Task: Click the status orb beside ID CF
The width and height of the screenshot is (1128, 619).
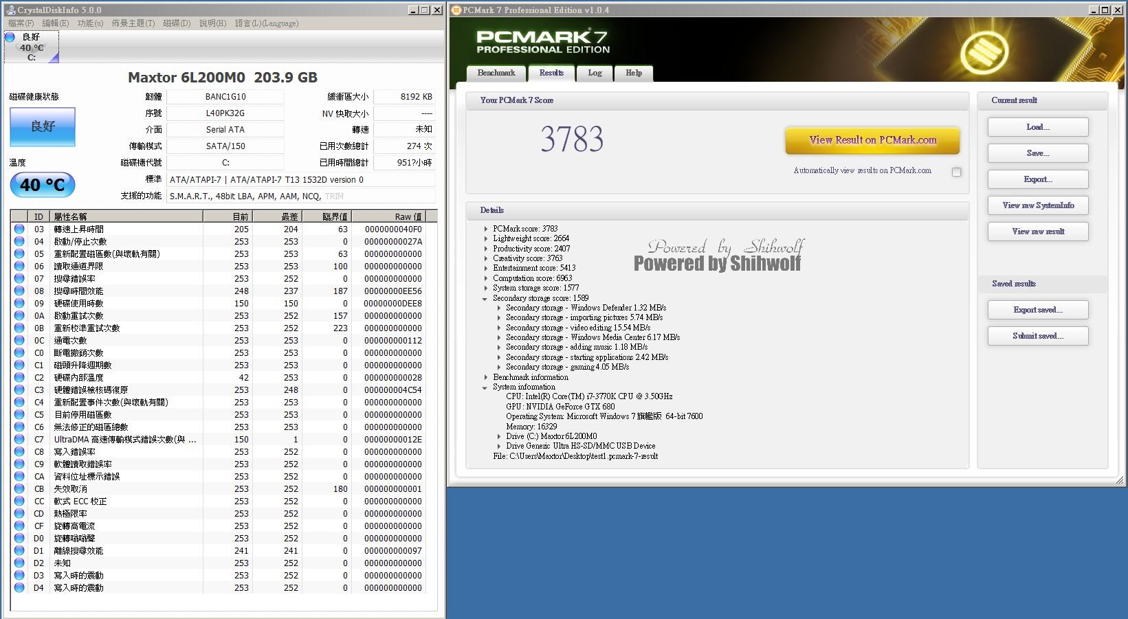Action: 19,526
